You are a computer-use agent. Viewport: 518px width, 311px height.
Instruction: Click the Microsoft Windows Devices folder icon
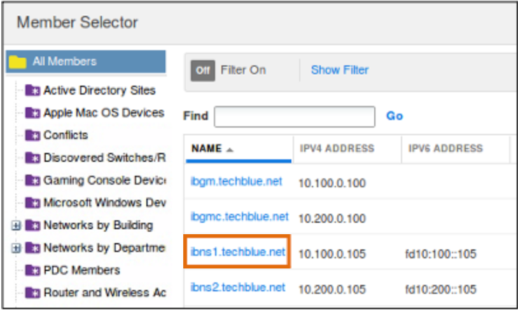click(32, 202)
